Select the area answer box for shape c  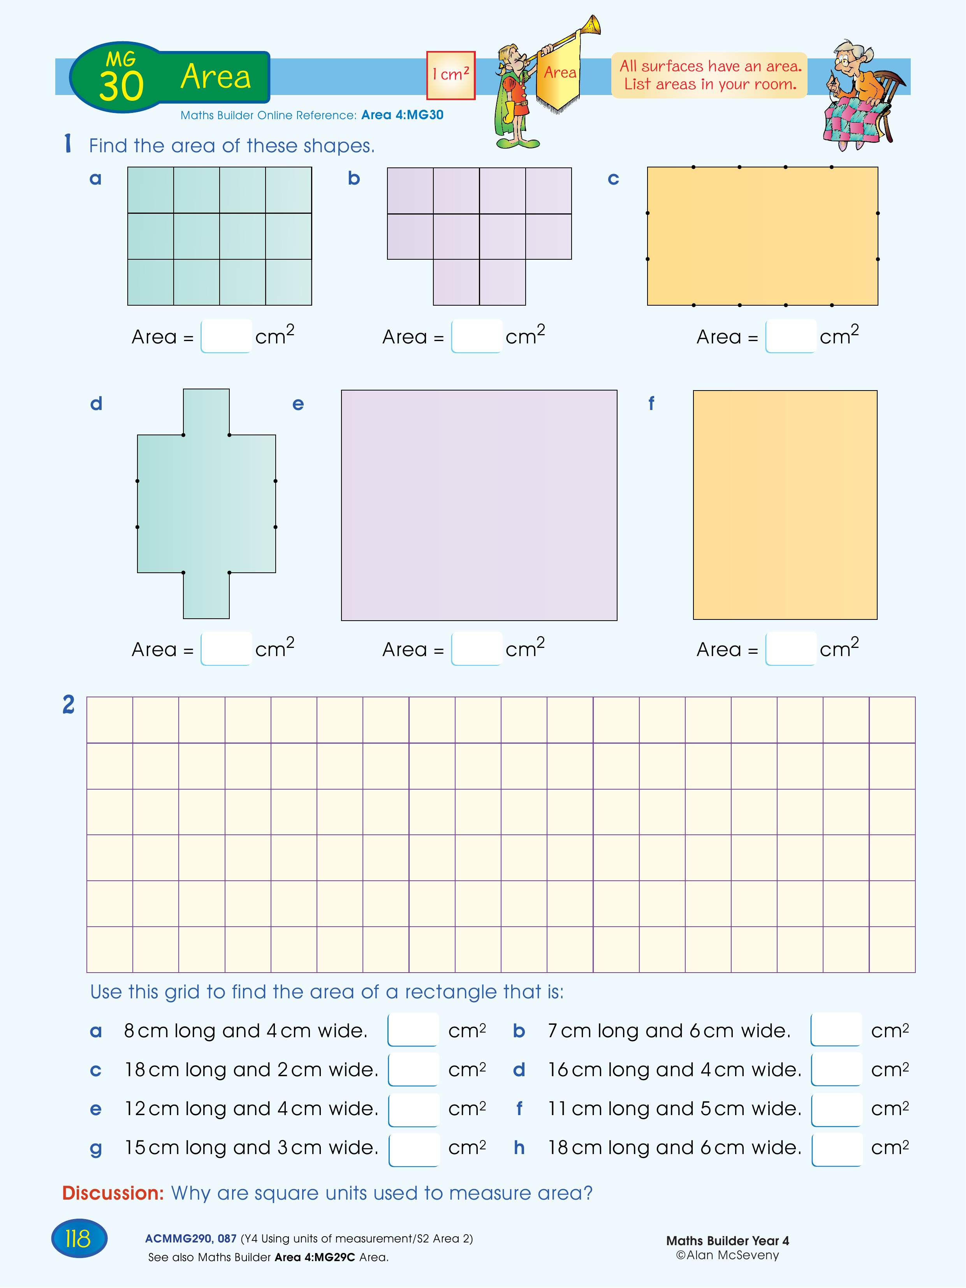click(791, 336)
